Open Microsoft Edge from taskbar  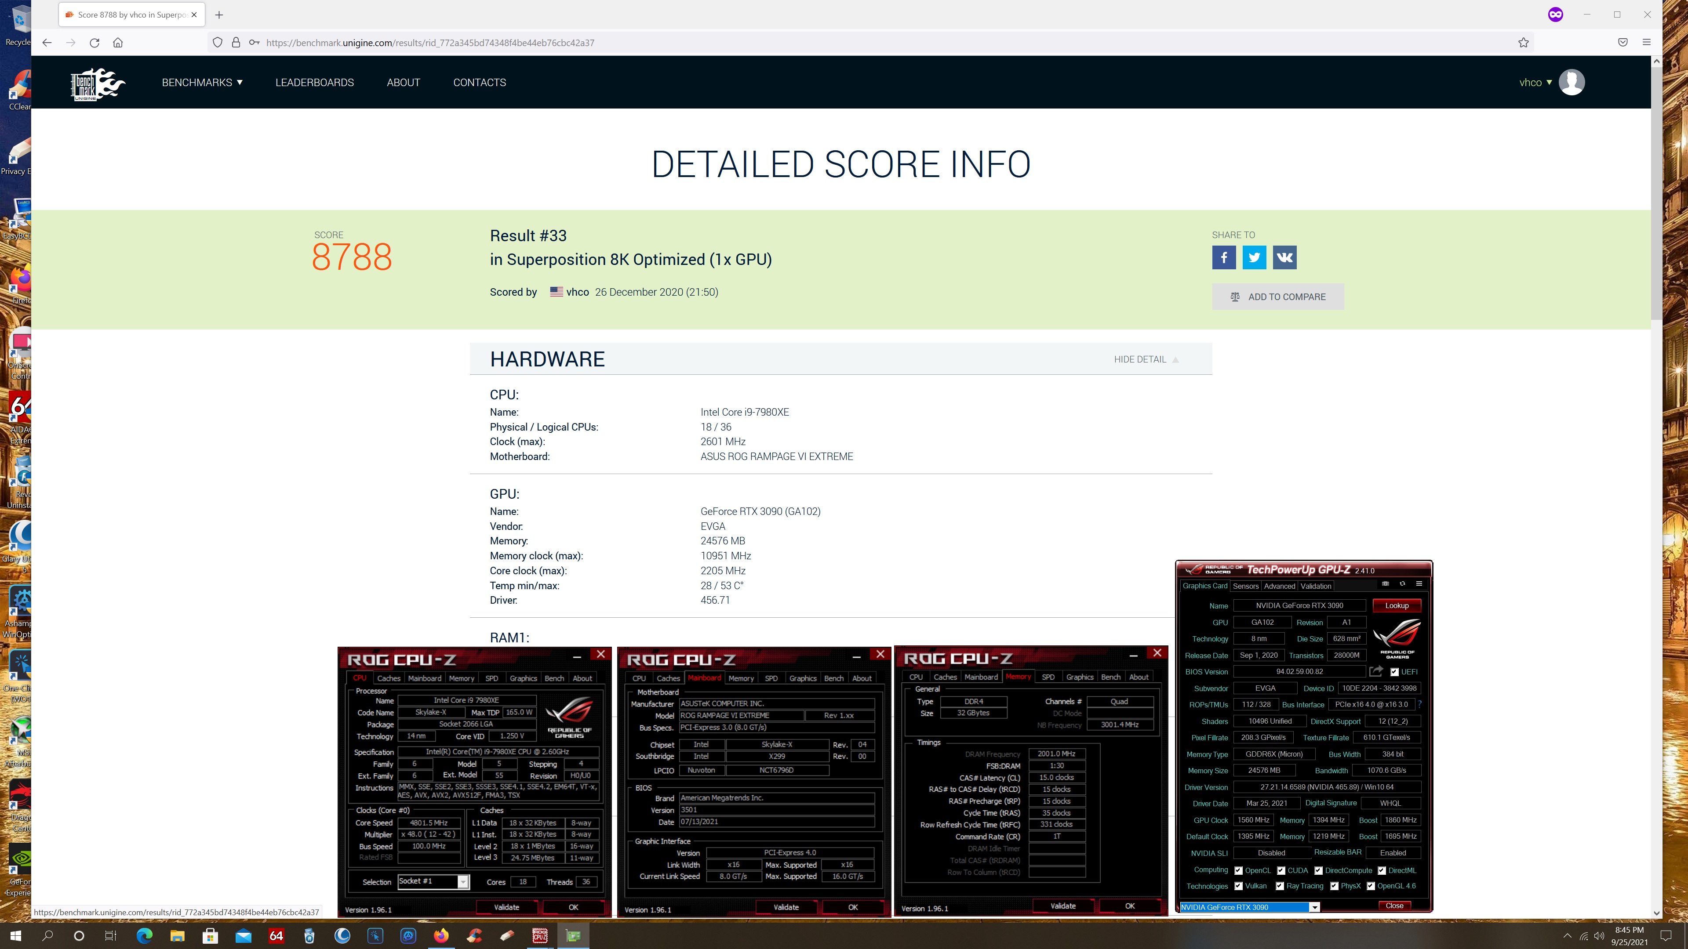tap(144, 935)
